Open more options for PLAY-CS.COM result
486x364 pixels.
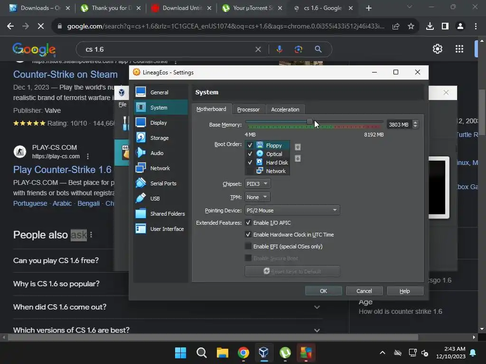pyautogui.click(x=88, y=156)
